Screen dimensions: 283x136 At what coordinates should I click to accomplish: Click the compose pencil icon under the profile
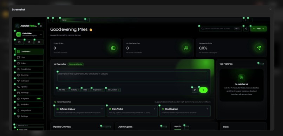(19, 42)
